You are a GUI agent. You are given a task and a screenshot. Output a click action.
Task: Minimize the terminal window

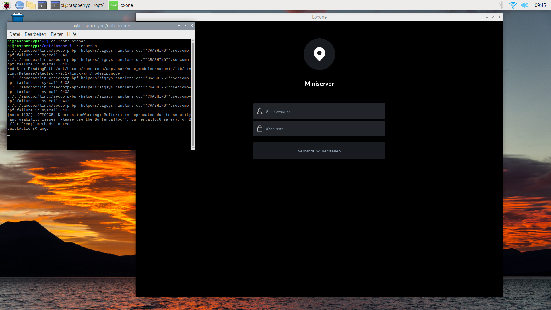pyautogui.click(x=179, y=26)
